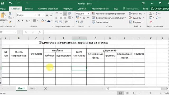169x95 pixels.
Task: Open the Файл menu
Action: click(x=3, y=9)
